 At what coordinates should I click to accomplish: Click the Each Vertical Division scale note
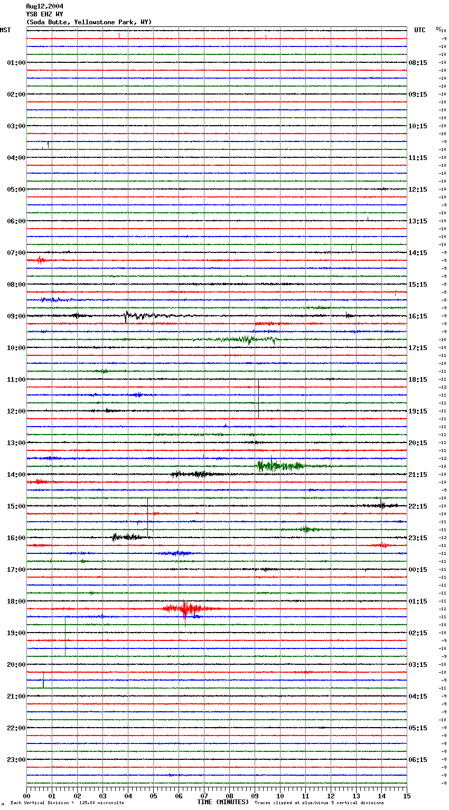click(x=67, y=803)
